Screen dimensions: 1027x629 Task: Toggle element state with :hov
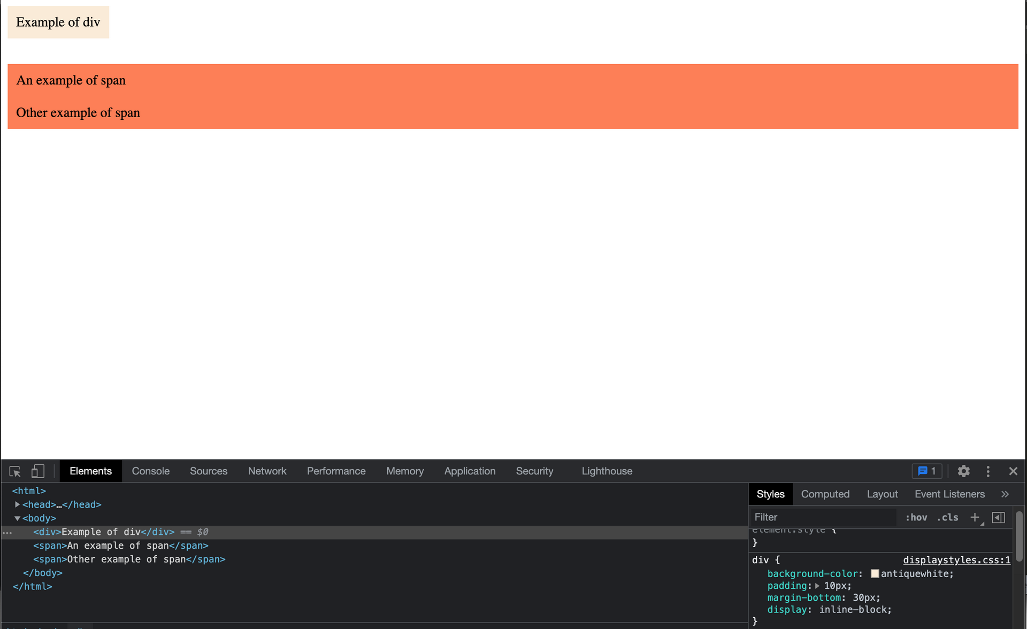pos(916,517)
